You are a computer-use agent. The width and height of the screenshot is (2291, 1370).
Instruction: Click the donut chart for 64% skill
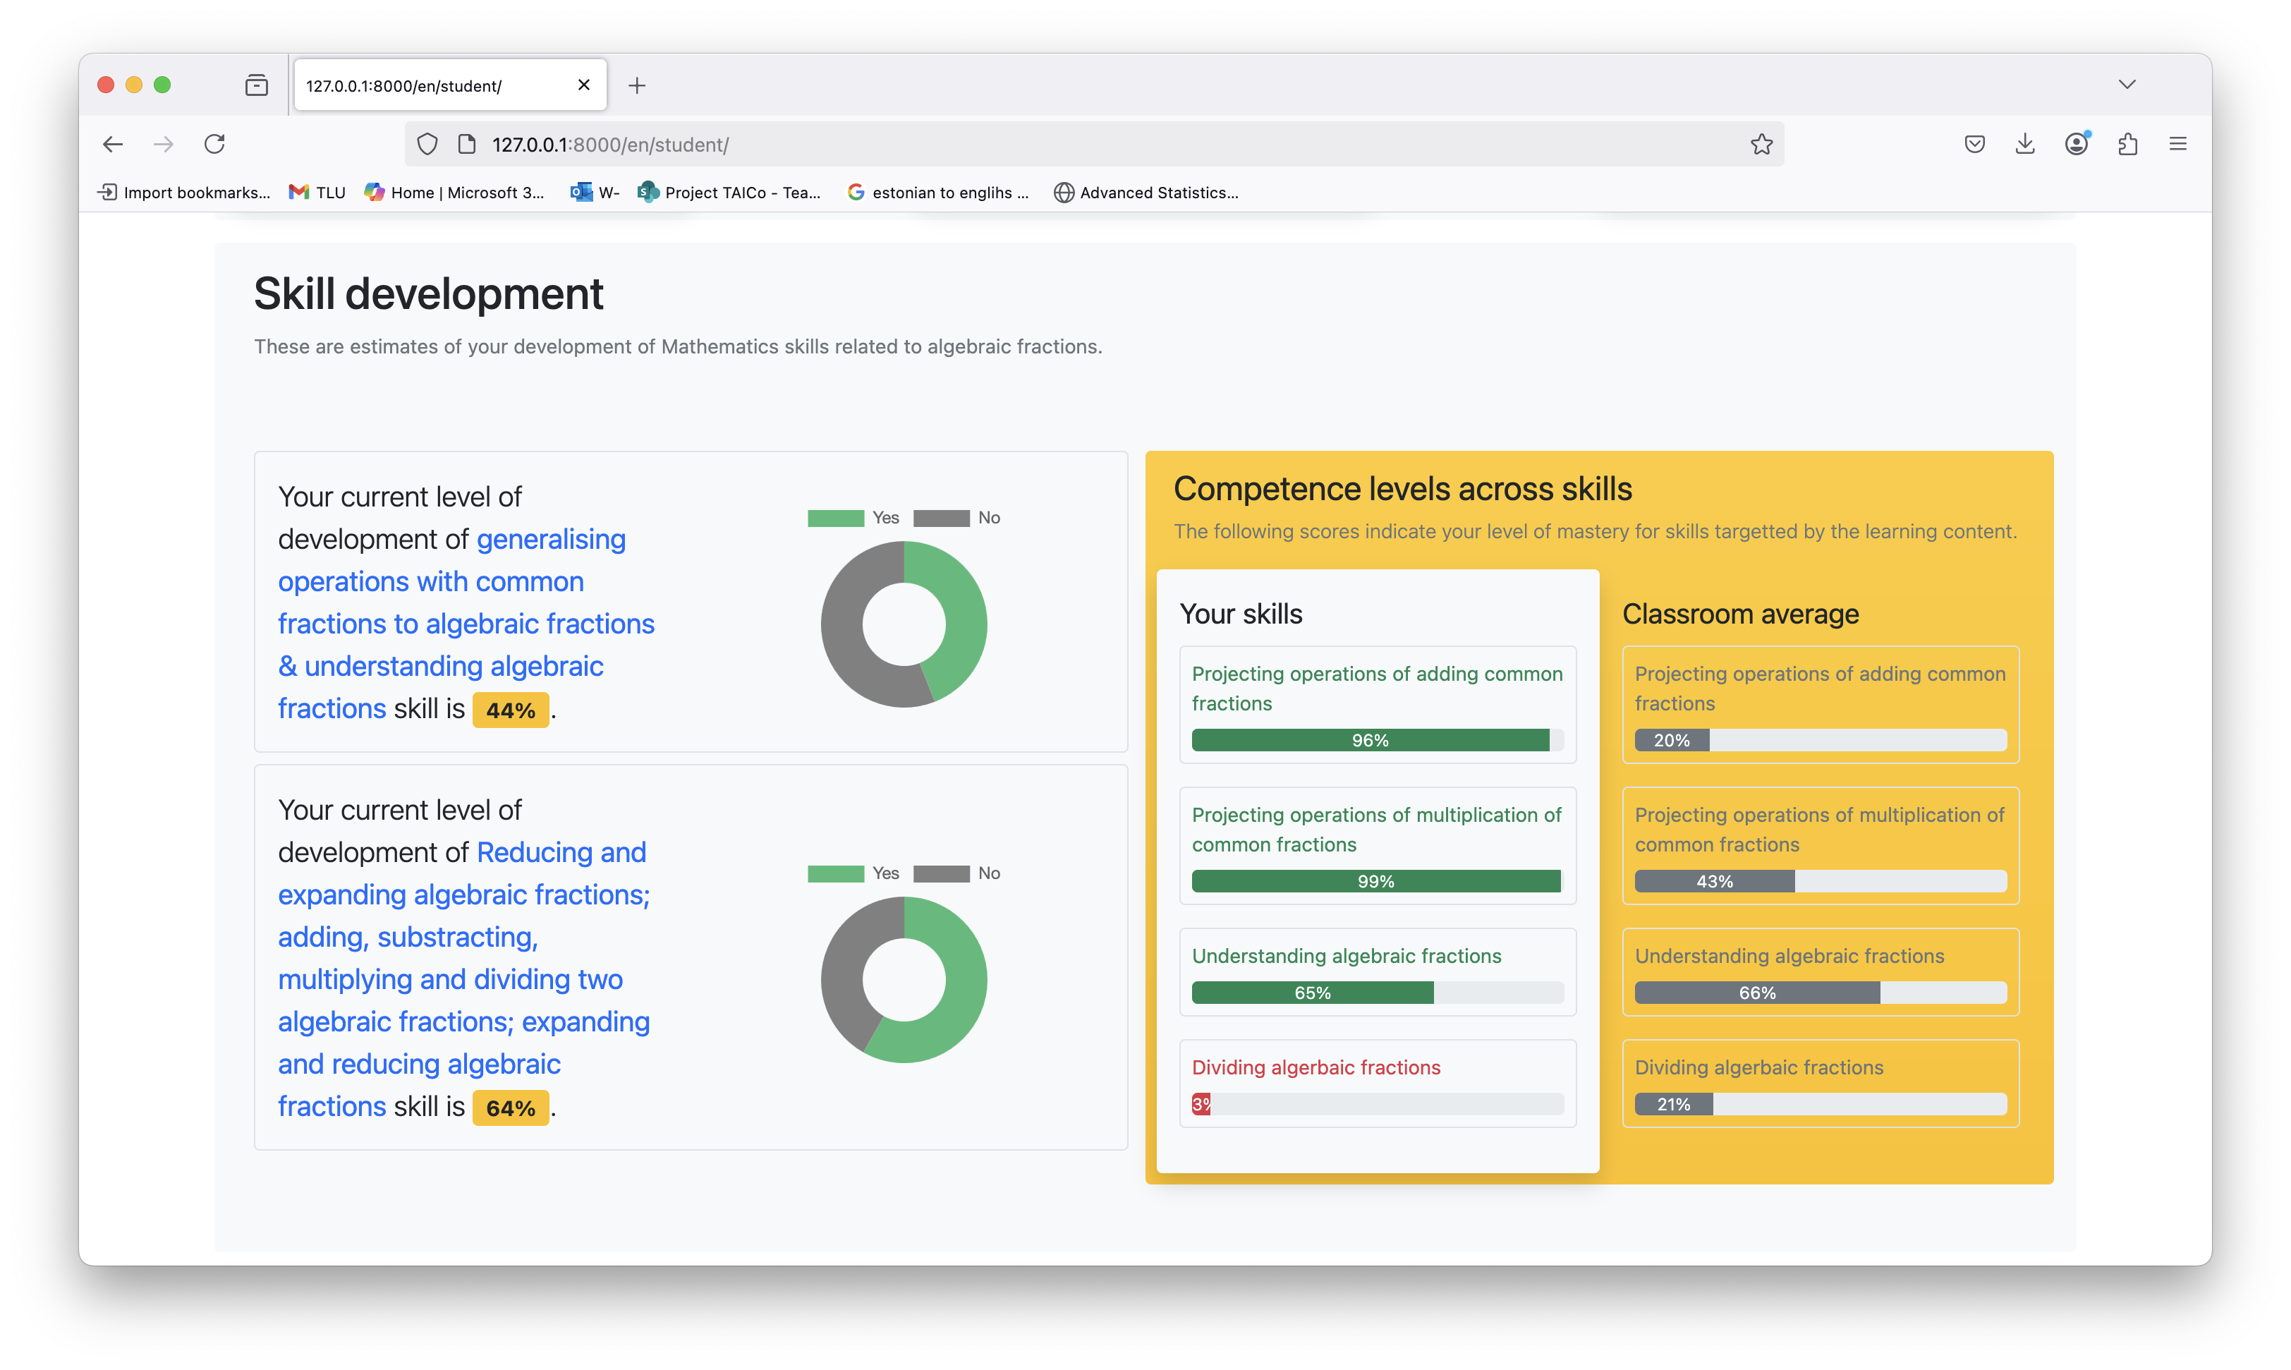pyautogui.click(x=904, y=979)
